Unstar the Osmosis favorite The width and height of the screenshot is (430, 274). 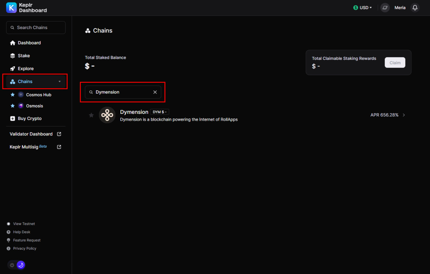[13, 106]
